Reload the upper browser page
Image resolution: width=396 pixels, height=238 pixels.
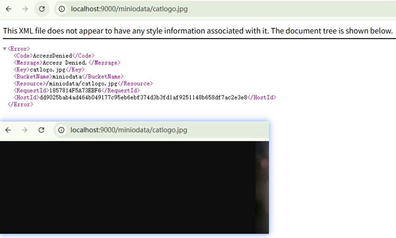42,9
